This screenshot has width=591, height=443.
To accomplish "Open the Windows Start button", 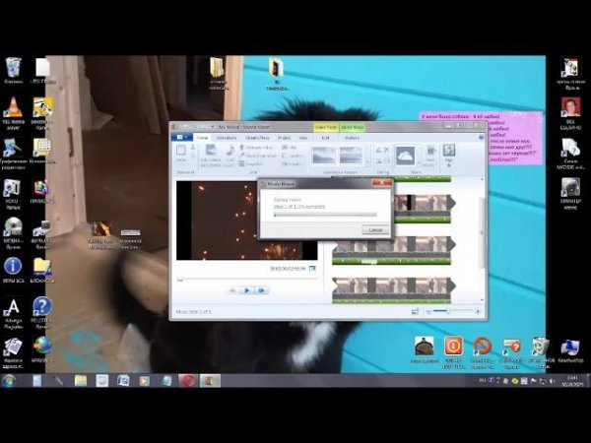I will [x=9, y=380].
